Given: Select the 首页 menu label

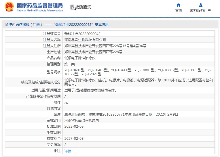Looking at the screenshot, I should pos(179,11).
